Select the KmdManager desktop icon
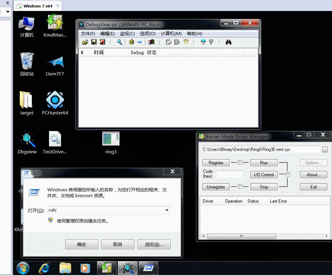 tap(55, 26)
